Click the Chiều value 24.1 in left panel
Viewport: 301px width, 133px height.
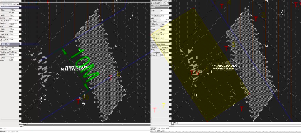[x=12, y=58]
